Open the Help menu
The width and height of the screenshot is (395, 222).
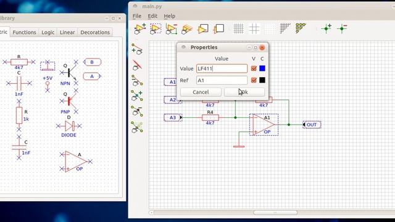point(170,16)
